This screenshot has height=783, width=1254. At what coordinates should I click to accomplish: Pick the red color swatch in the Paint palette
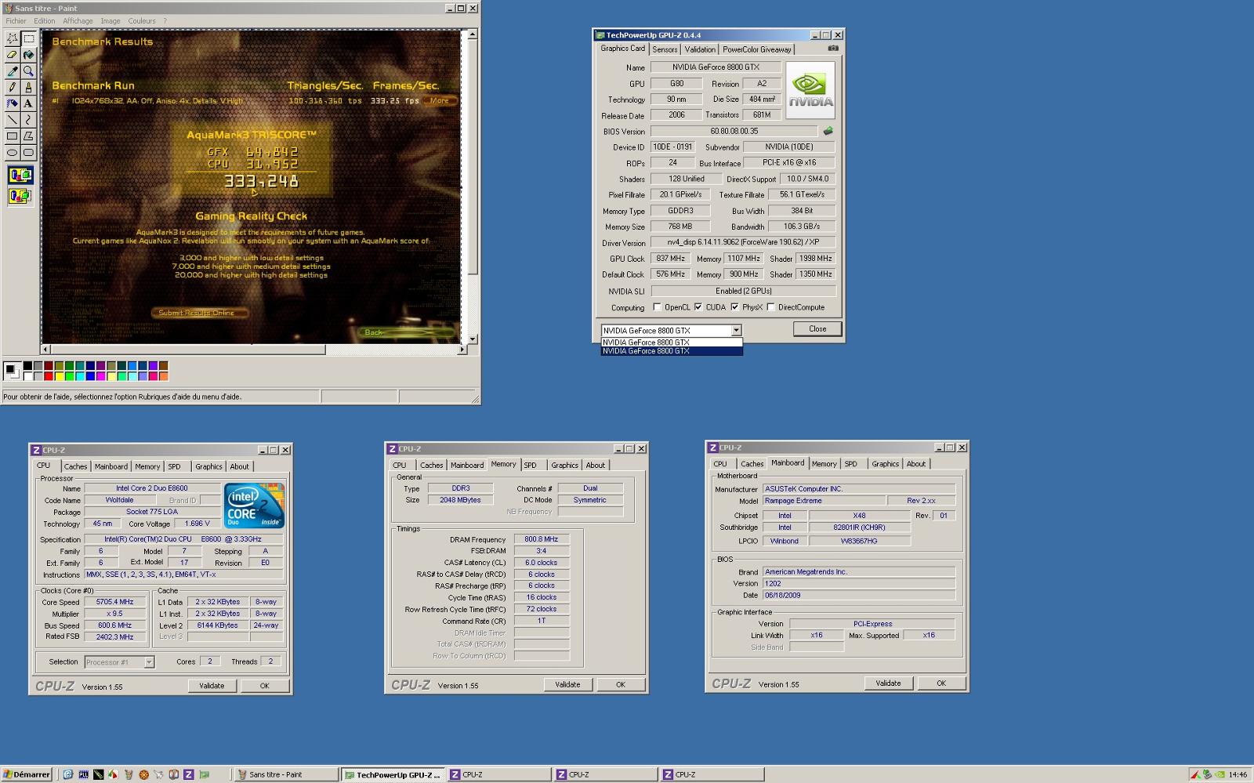coord(49,376)
